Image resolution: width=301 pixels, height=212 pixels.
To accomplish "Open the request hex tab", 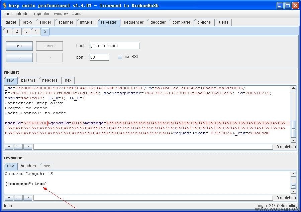I will (68, 80).
